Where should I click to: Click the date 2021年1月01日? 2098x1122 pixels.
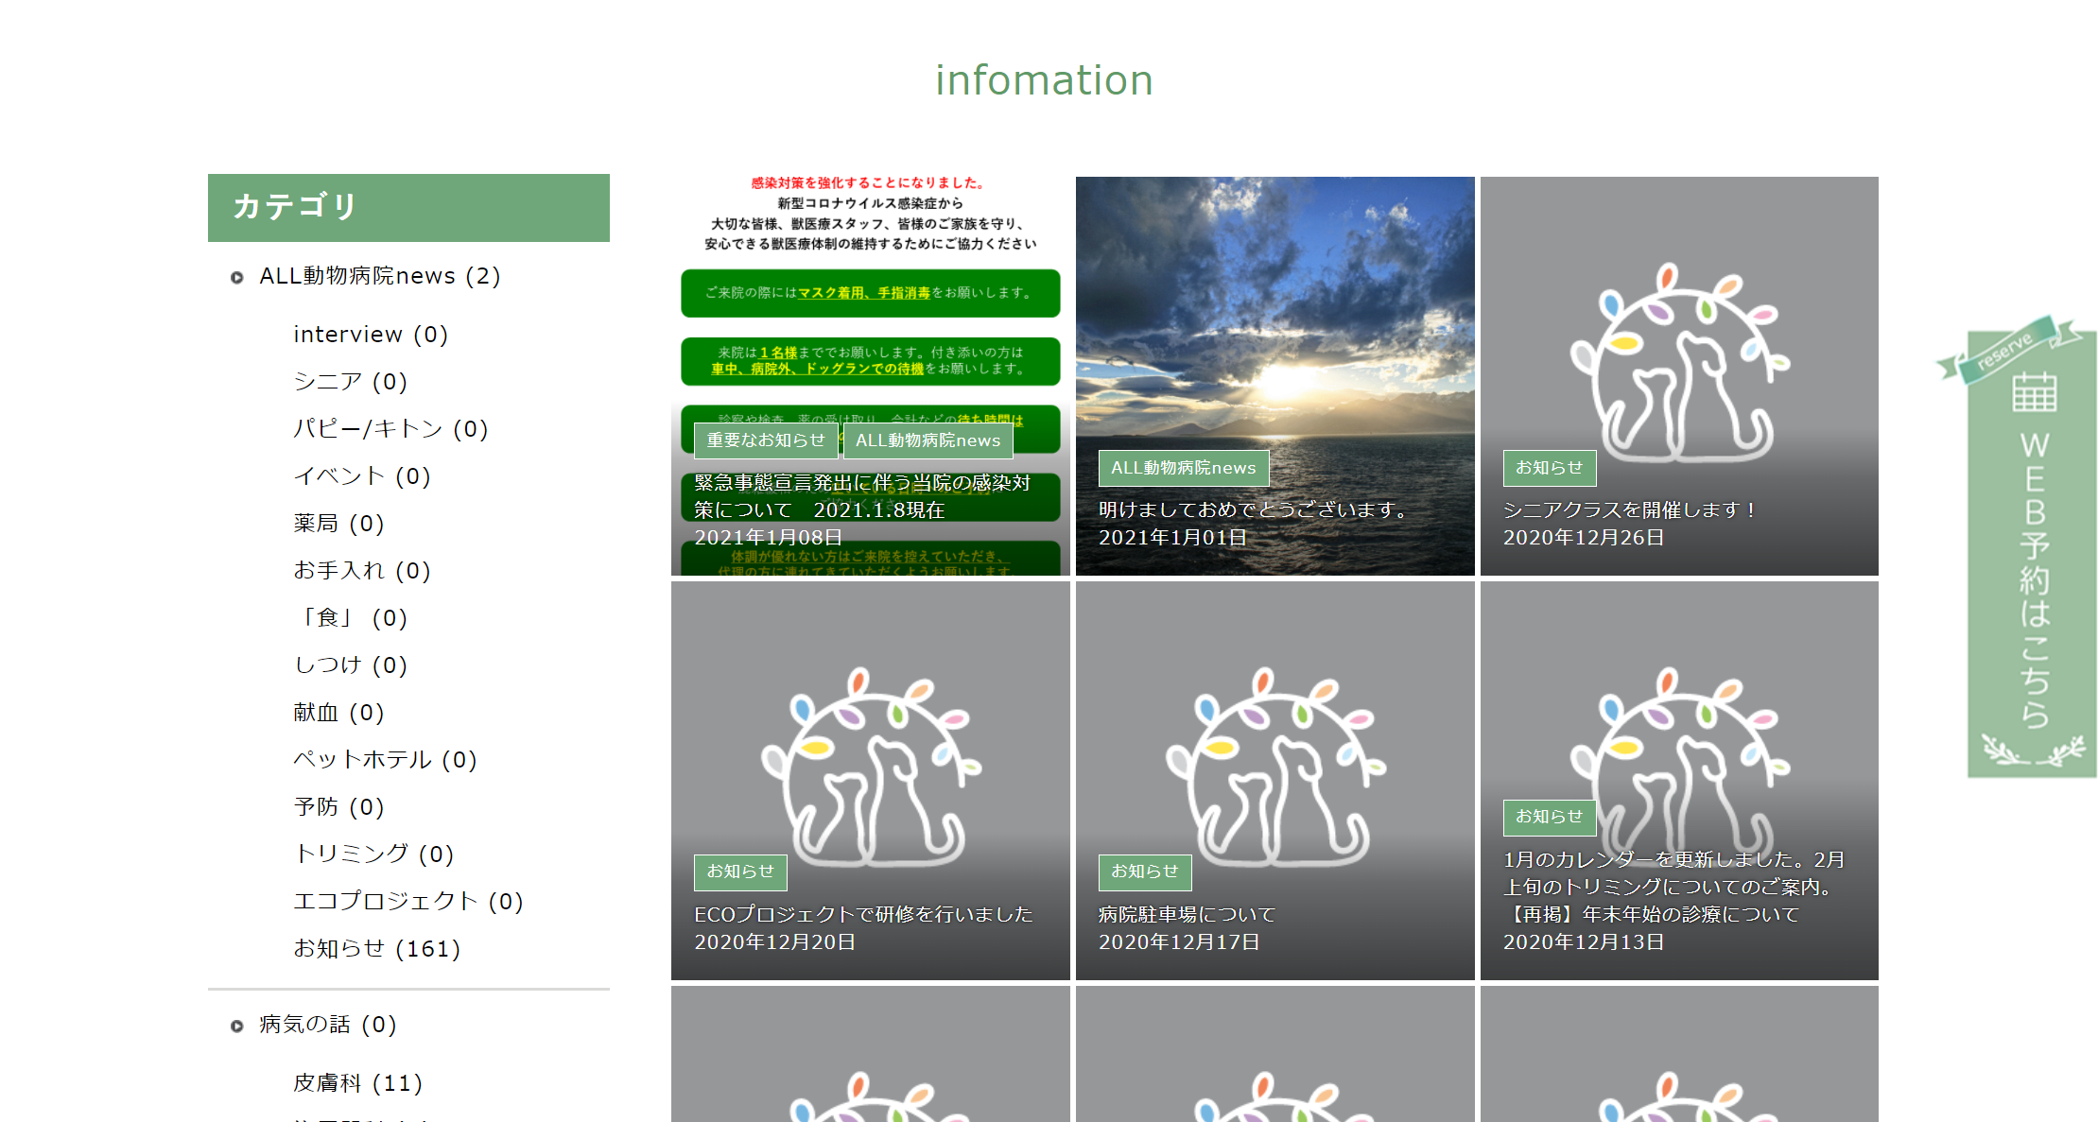[x=1172, y=537]
